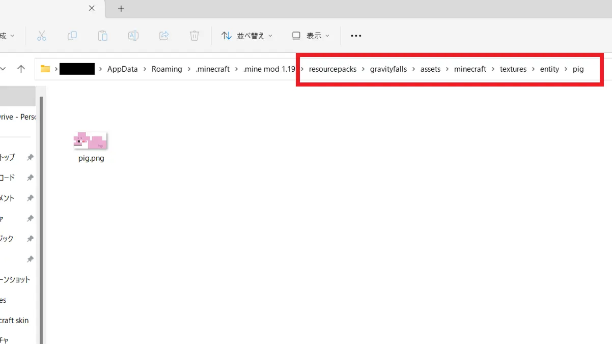The height and width of the screenshot is (344, 612).
Task: Go to textures folder in path
Action: 513,69
